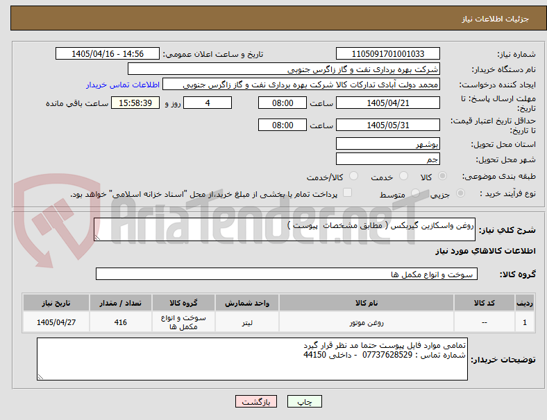
Task: Click the request creator name field
Action: 301,85
